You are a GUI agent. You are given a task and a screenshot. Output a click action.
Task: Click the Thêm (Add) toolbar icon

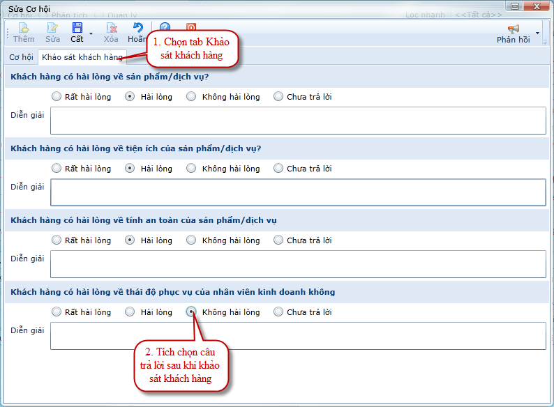24,29
